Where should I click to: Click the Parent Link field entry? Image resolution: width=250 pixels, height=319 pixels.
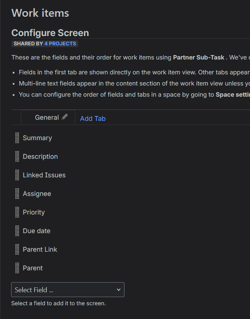(40, 249)
